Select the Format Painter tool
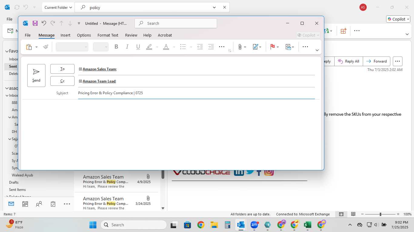The image size is (414, 232). [x=46, y=47]
